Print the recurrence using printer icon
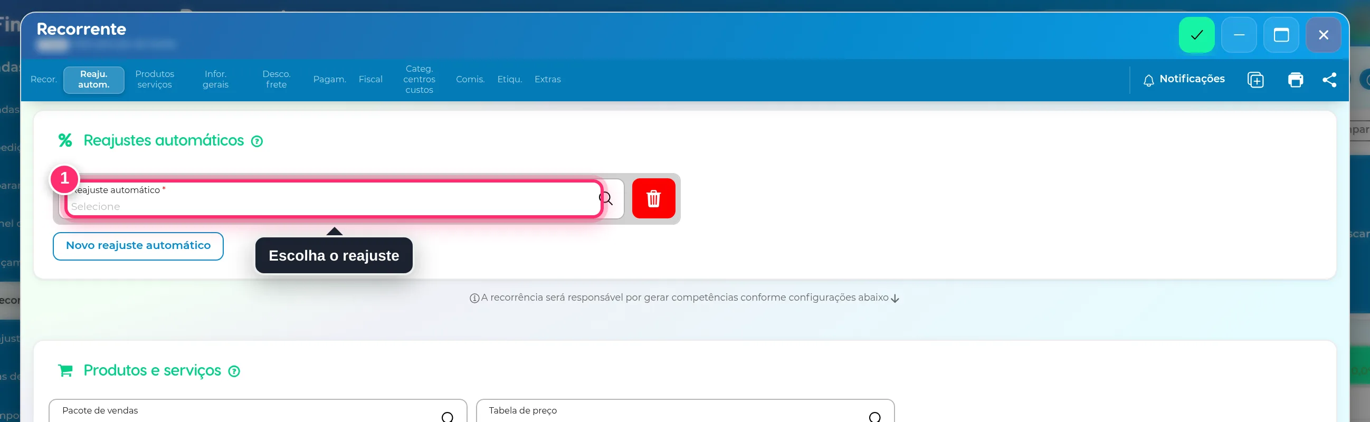1370x422 pixels. tap(1295, 80)
